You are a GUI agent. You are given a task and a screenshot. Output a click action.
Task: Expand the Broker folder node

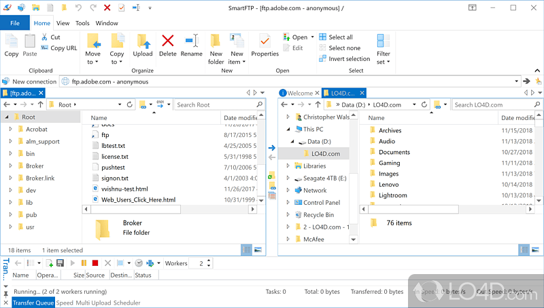[10, 166]
